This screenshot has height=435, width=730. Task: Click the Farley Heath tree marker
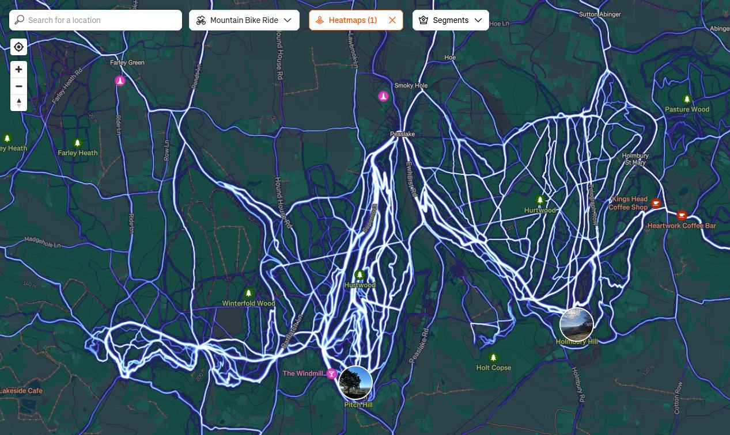77,143
